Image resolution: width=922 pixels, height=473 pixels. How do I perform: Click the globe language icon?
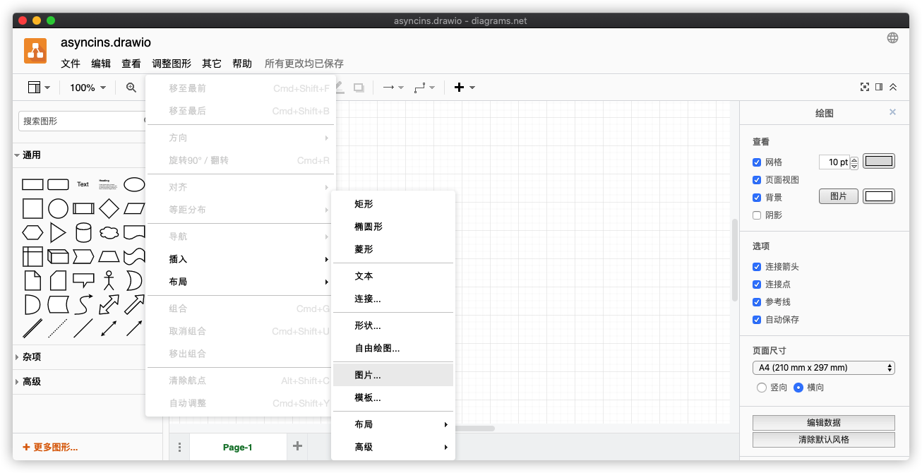(892, 38)
